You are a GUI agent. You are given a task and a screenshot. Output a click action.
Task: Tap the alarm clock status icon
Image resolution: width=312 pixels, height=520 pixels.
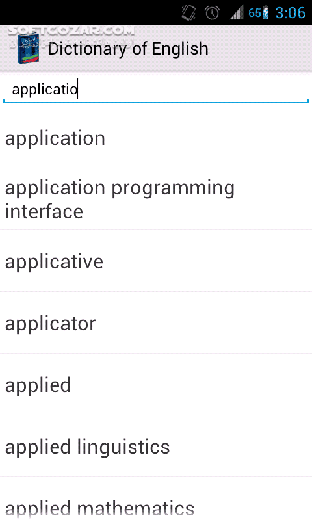click(212, 13)
